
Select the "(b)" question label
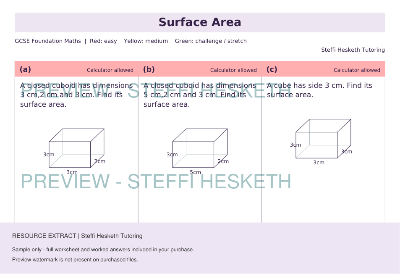pos(149,69)
